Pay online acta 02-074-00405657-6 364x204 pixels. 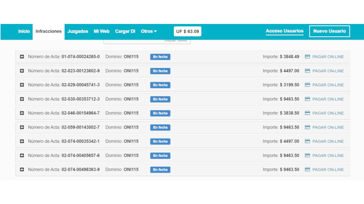[x=328, y=155]
